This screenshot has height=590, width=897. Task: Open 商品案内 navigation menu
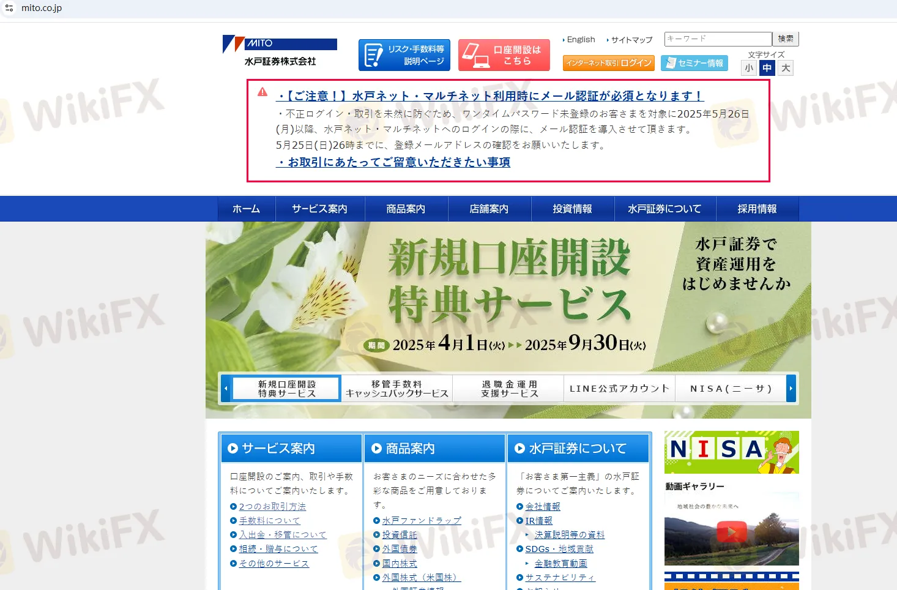[406, 209]
